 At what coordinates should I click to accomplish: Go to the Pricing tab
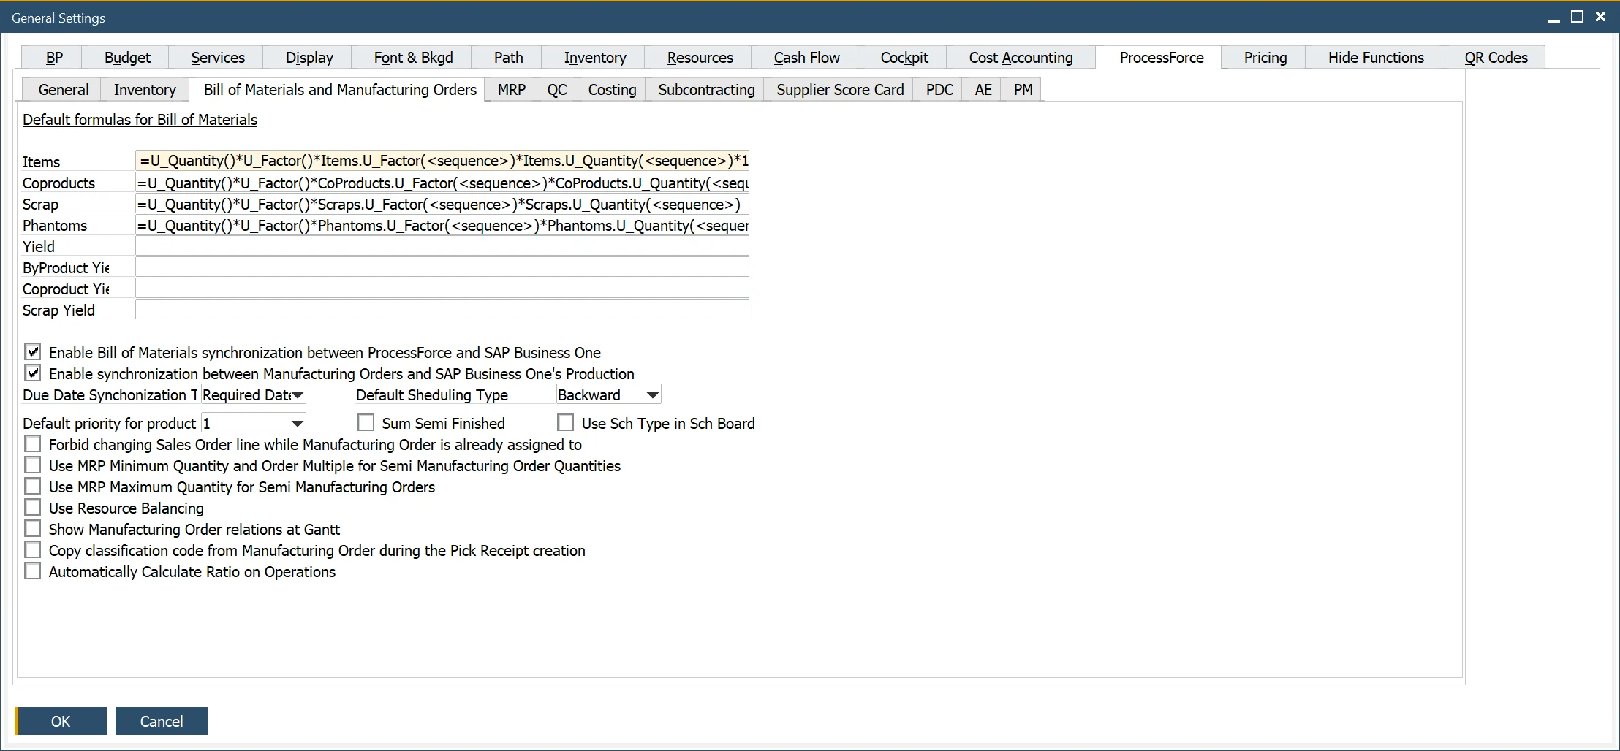1264,57
